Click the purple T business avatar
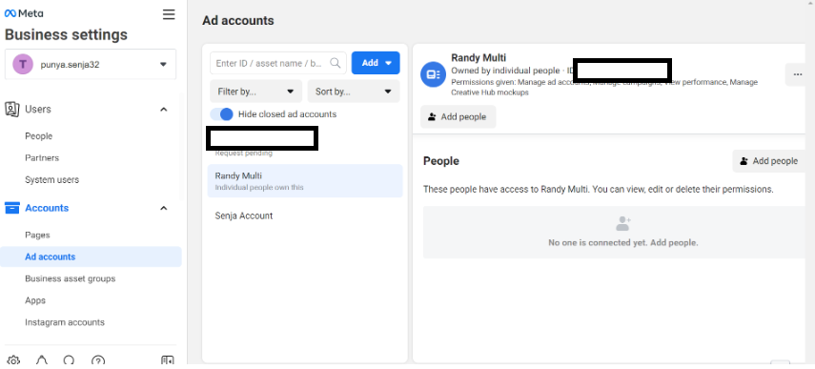This screenshot has height=369, width=815. (23, 65)
